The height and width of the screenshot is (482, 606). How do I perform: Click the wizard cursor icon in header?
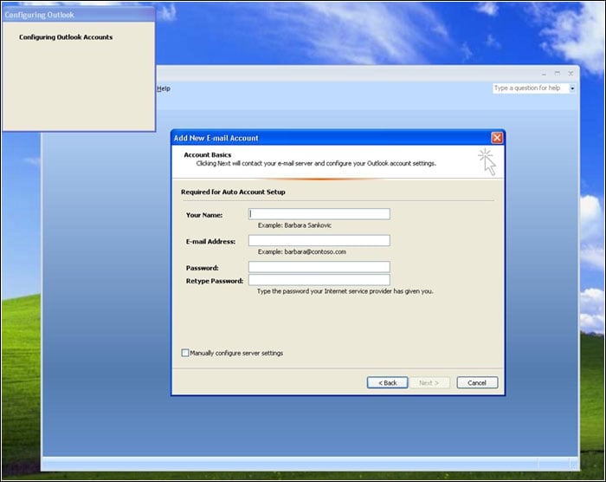pos(487,162)
